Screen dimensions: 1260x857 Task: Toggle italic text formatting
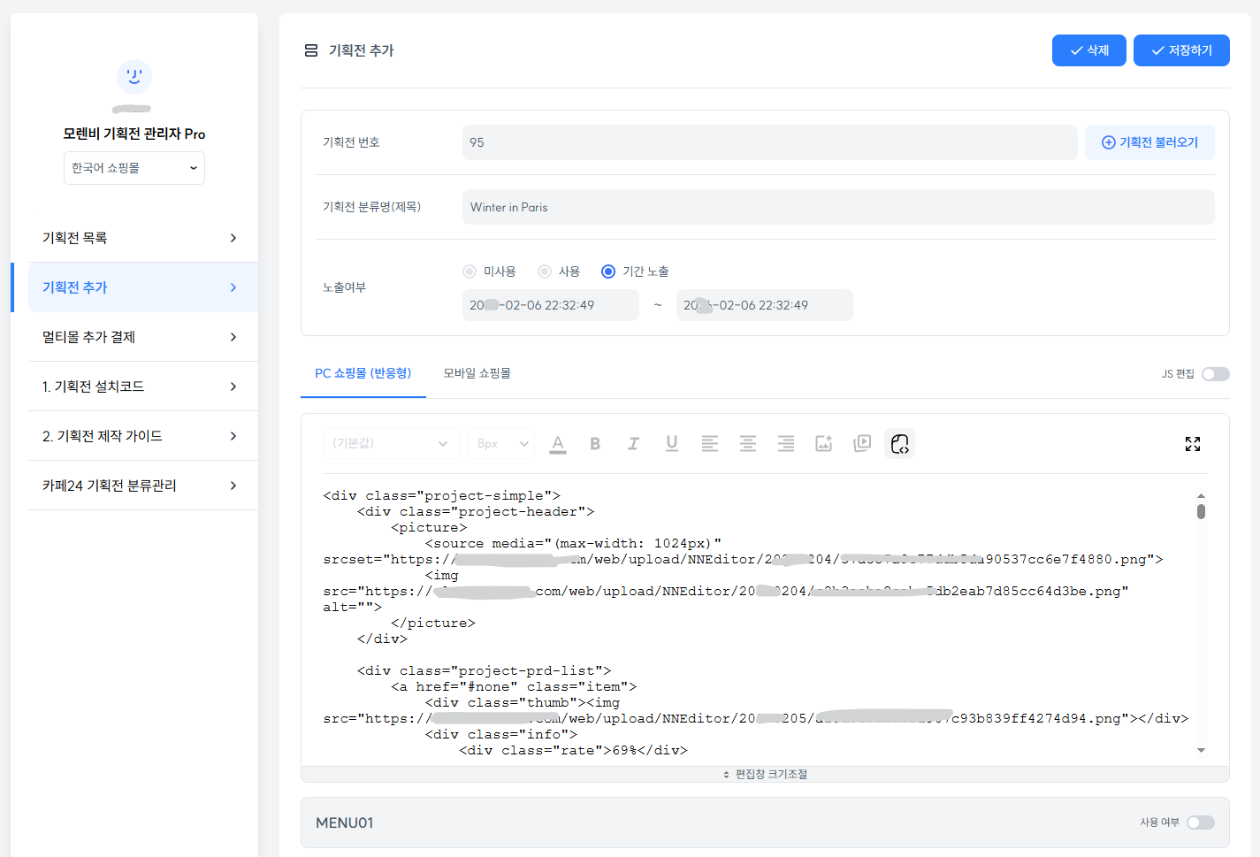pyautogui.click(x=633, y=444)
